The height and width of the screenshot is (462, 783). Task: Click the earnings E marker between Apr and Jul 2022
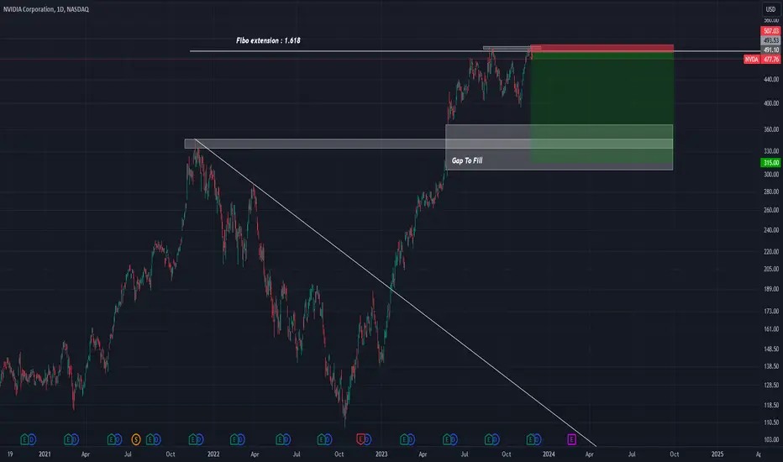point(280,439)
